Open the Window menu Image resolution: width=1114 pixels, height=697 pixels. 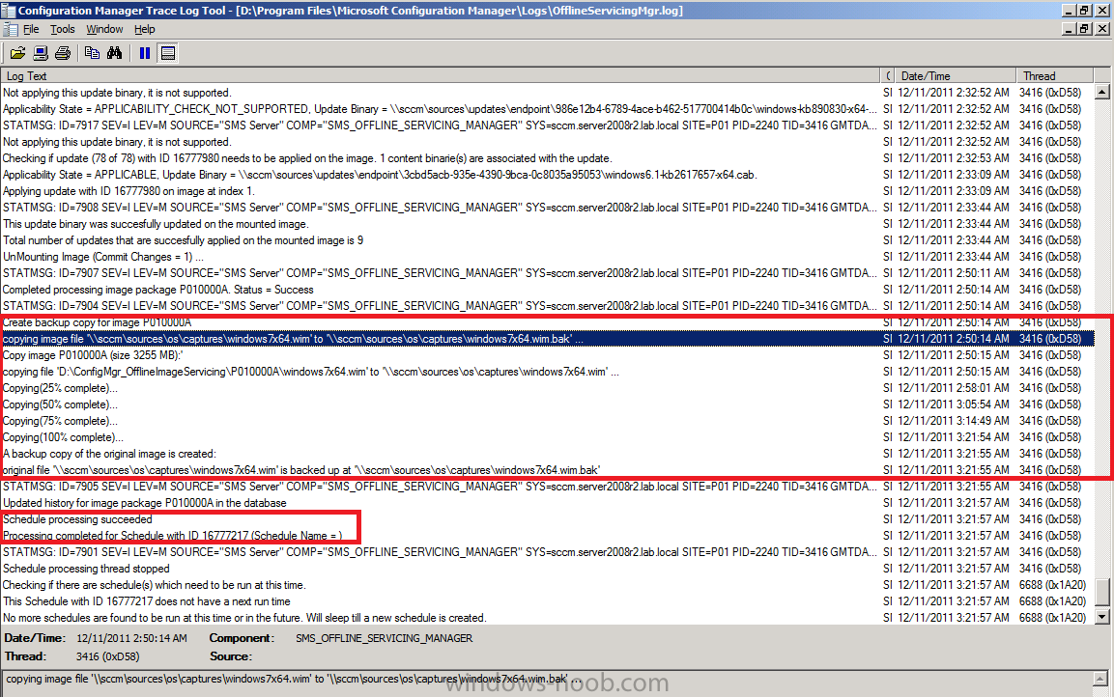[x=104, y=29]
